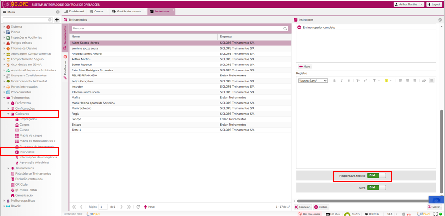The height and width of the screenshot is (216, 445).
Task: Expand the Perigos e riscos node
Action: click(x=4, y=43)
